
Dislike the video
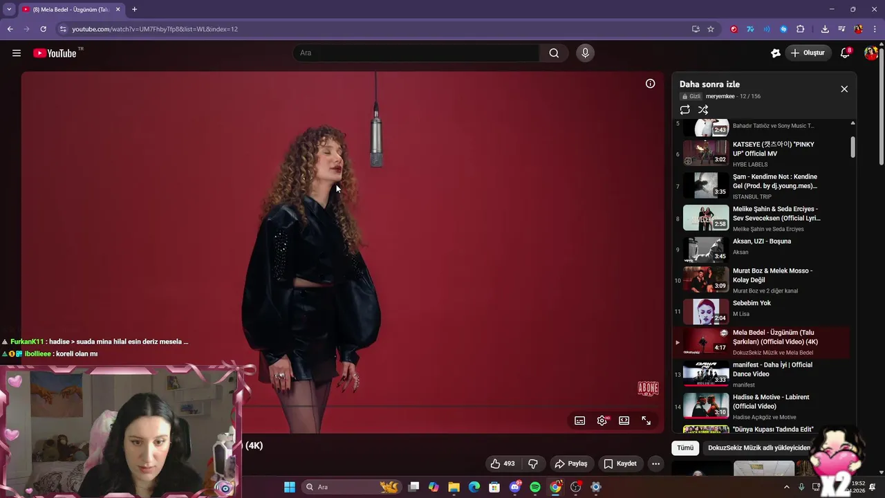pyautogui.click(x=532, y=463)
